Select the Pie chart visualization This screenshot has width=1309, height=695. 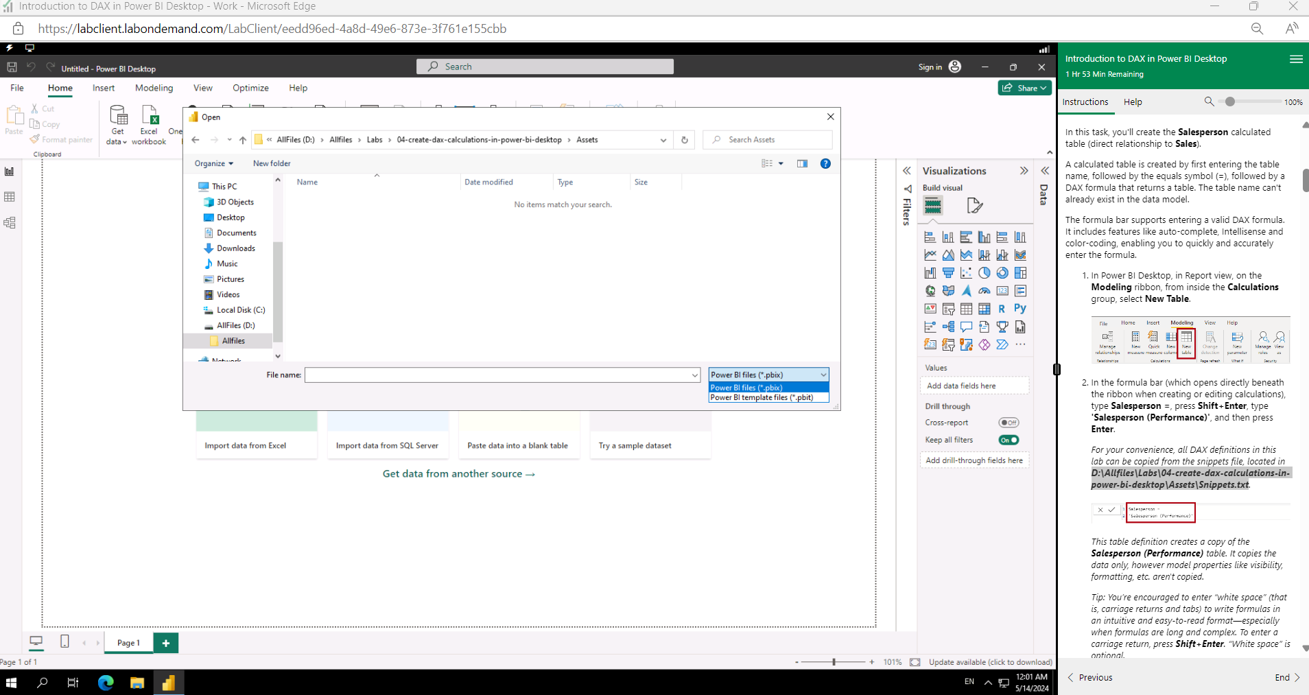coord(985,272)
